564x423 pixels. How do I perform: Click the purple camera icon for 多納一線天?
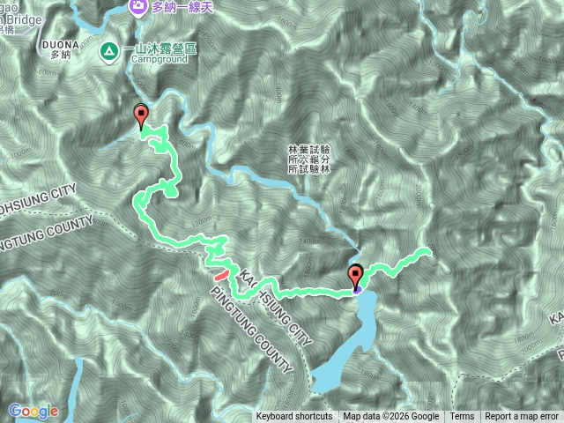coord(138,7)
